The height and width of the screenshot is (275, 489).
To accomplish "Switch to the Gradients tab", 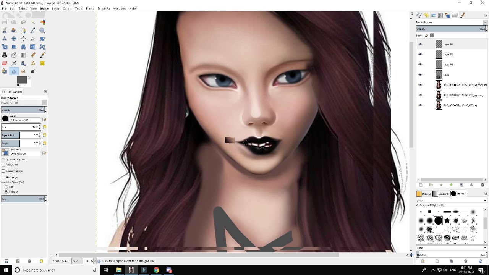I will point(441,194).
